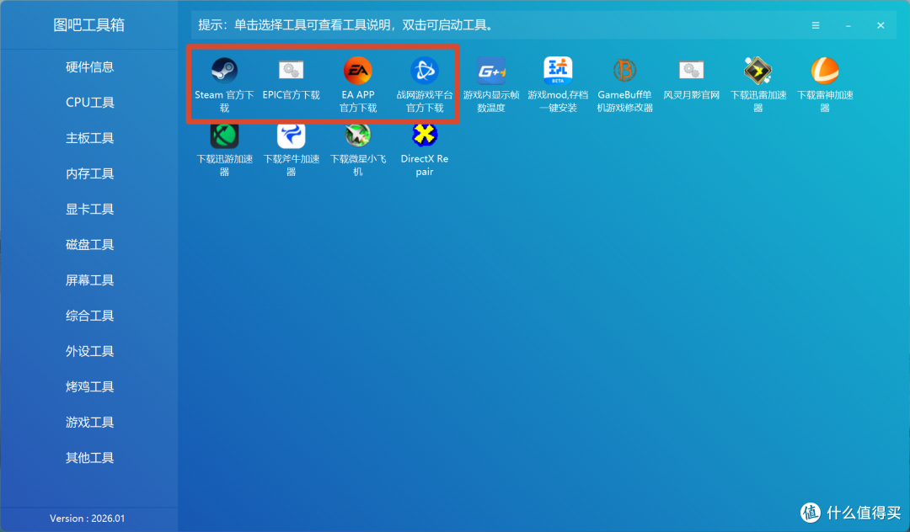Select 下载迅游加速器 green icon
910x532 pixels.
pos(224,135)
